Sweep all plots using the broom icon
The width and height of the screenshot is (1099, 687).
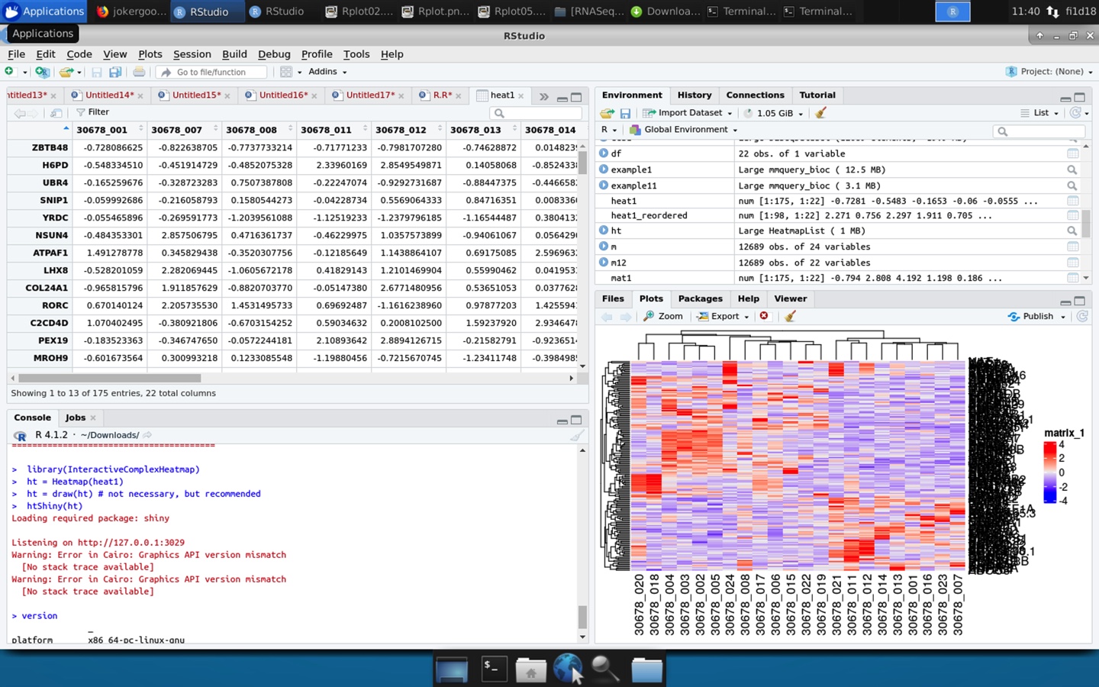coord(789,315)
